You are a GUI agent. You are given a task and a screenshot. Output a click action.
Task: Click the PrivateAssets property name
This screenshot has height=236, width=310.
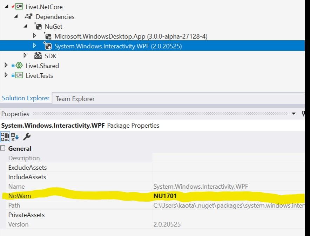27,215
